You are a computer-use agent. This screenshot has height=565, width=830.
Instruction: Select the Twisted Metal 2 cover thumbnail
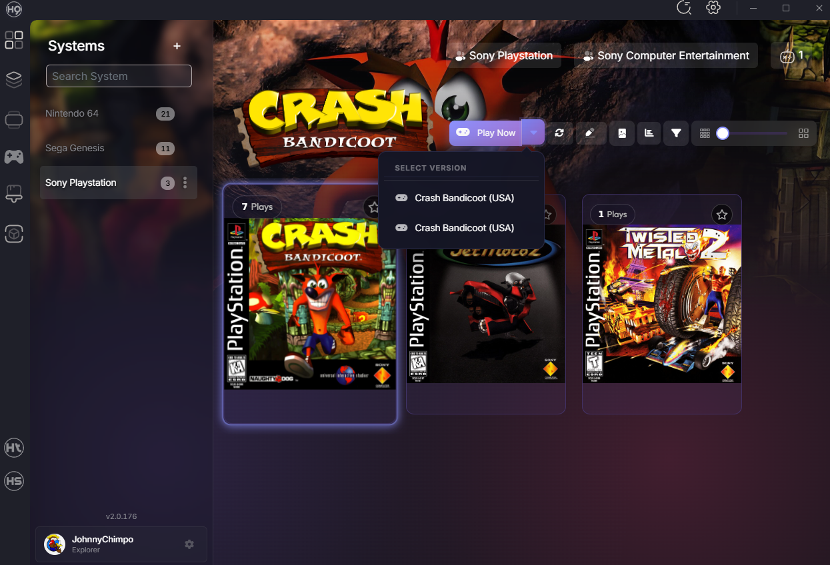[662, 304]
